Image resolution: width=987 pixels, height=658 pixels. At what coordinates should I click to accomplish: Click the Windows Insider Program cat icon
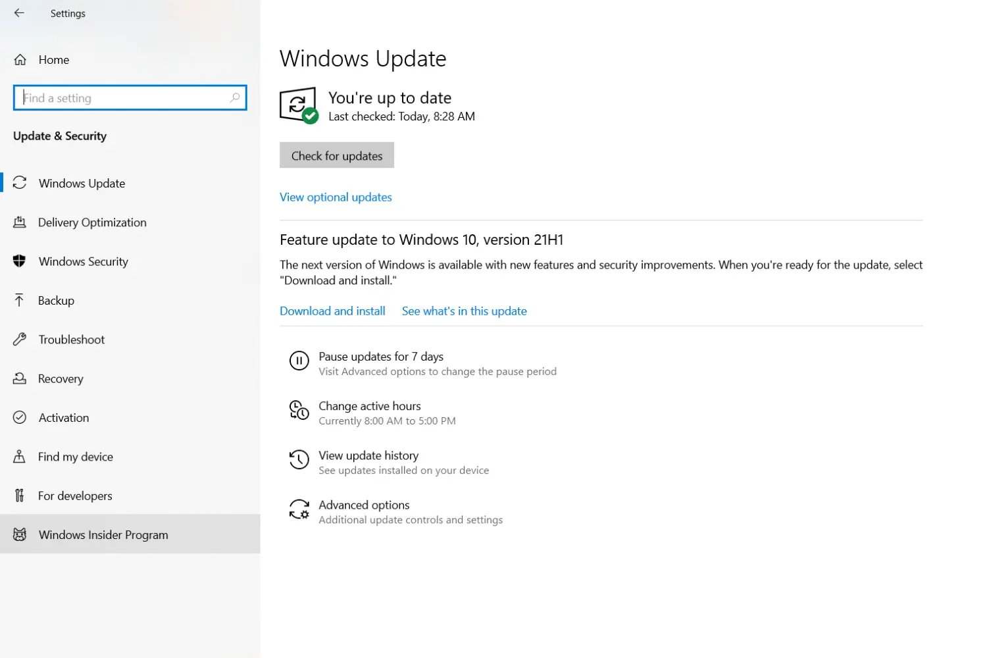(20, 534)
